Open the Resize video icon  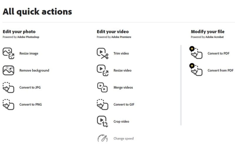pos(103,71)
